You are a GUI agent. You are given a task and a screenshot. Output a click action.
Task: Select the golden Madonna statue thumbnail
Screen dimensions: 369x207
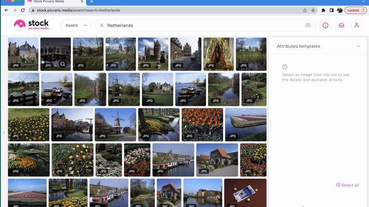click(219, 54)
